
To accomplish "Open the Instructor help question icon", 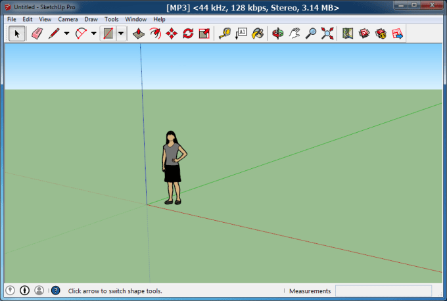I will (x=56, y=290).
